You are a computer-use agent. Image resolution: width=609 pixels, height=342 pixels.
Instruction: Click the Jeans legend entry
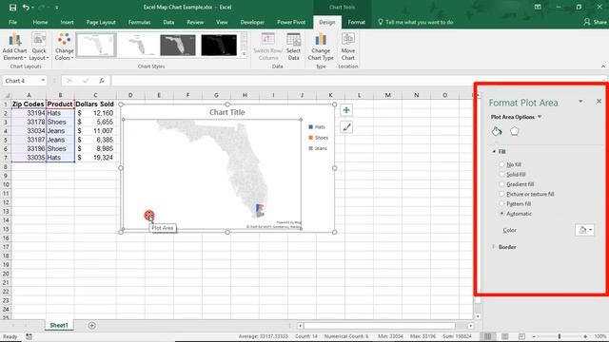318,148
